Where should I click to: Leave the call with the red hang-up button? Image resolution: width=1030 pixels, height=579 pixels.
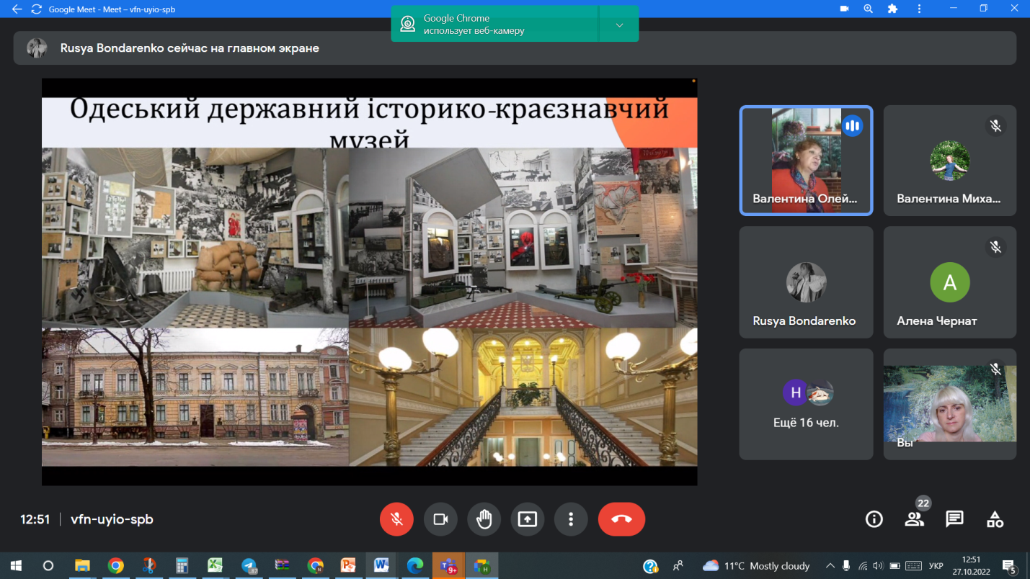621,519
